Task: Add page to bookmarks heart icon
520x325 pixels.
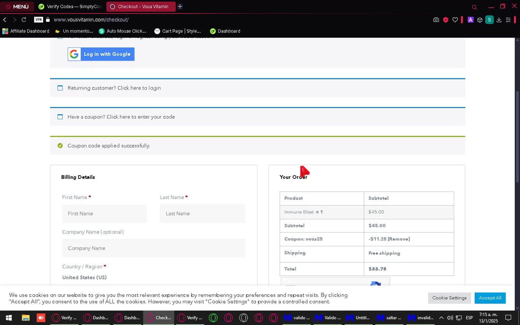Action: 455,20
